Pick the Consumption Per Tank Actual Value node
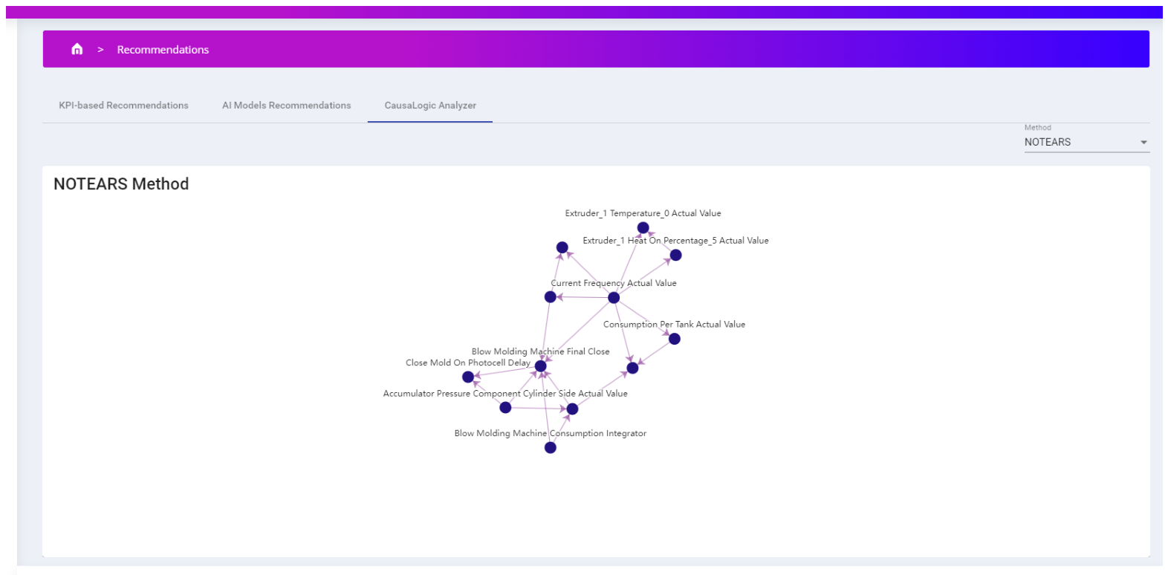Screen dimensions: 1168x575 click(x=675, y=339)
